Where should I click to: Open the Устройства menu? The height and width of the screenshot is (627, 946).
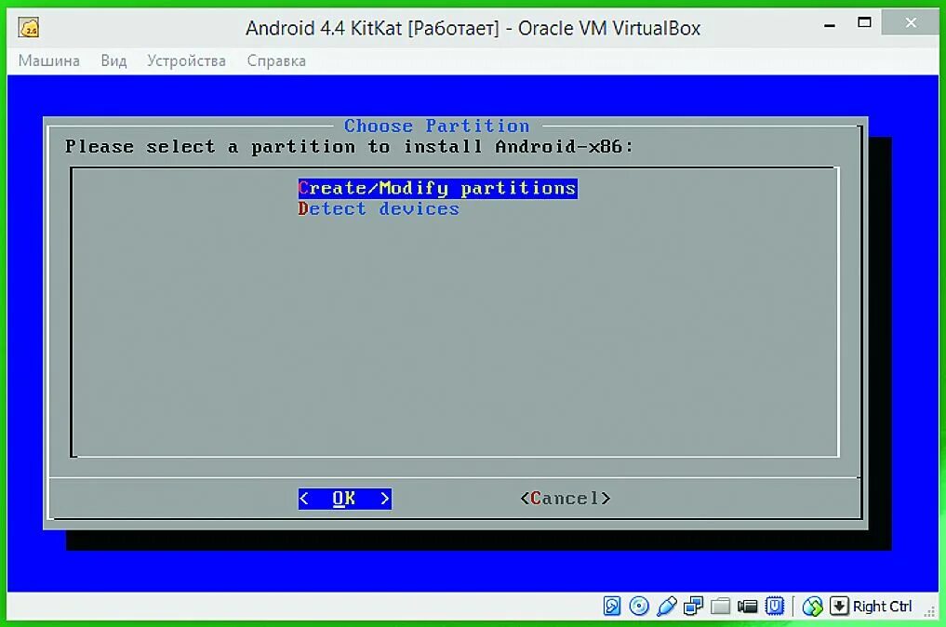pos(186,61)
